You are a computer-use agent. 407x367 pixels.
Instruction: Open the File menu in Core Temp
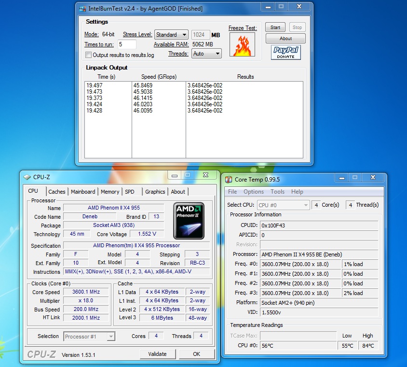pyautogui.click(x=232, y=192)
